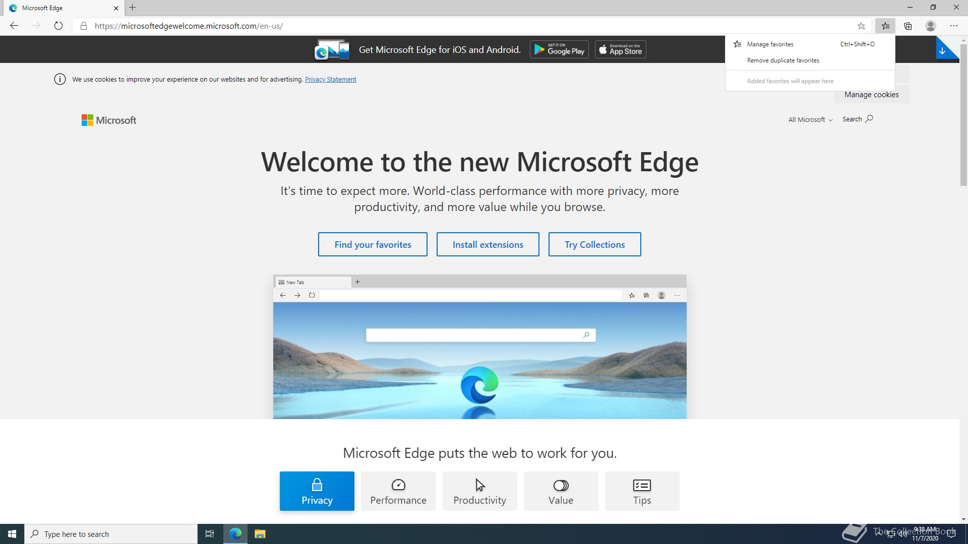
Task: Click Find your favorites button
Action: tap(373, 244)
